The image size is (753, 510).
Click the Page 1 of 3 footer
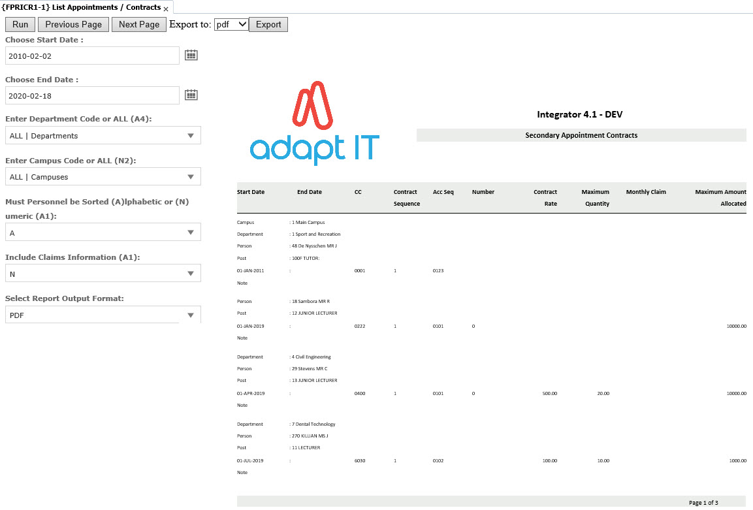(x=703, y=502)
